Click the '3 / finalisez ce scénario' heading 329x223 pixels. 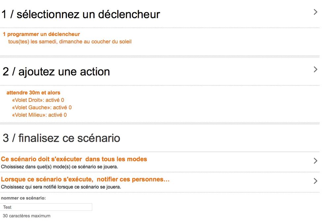(61, 138)
